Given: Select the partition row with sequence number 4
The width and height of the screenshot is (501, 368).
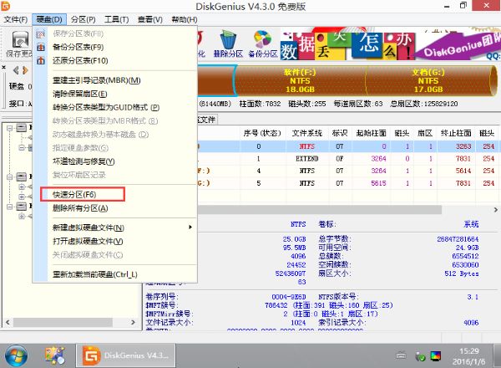Looking at the screenshot, I should (x=348, y=171).
